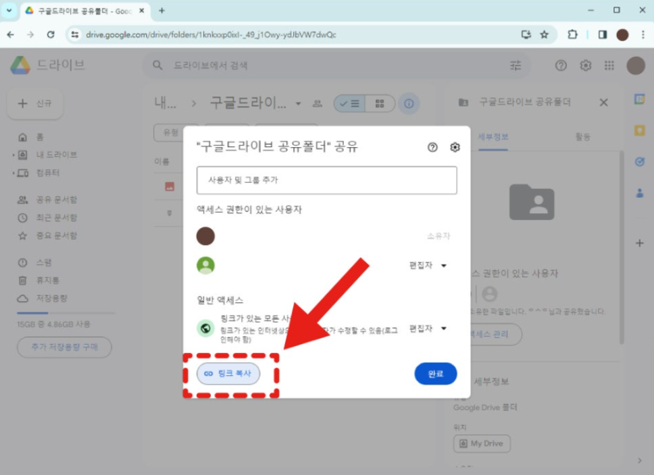Screen dimensions: 654x475
Task: Click the shared people icon in breadcrumb
Action: [318, 103]
